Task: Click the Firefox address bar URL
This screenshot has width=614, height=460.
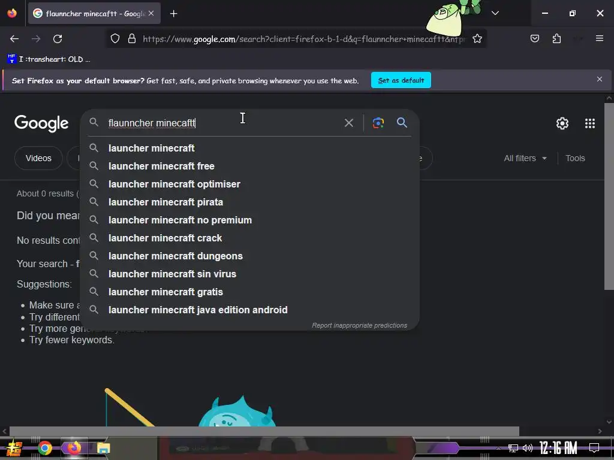Action: click(304, 39)
